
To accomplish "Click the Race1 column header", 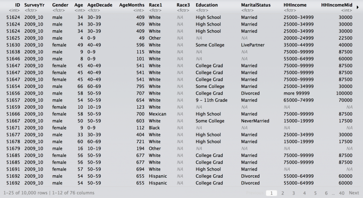I will [156, 5].
